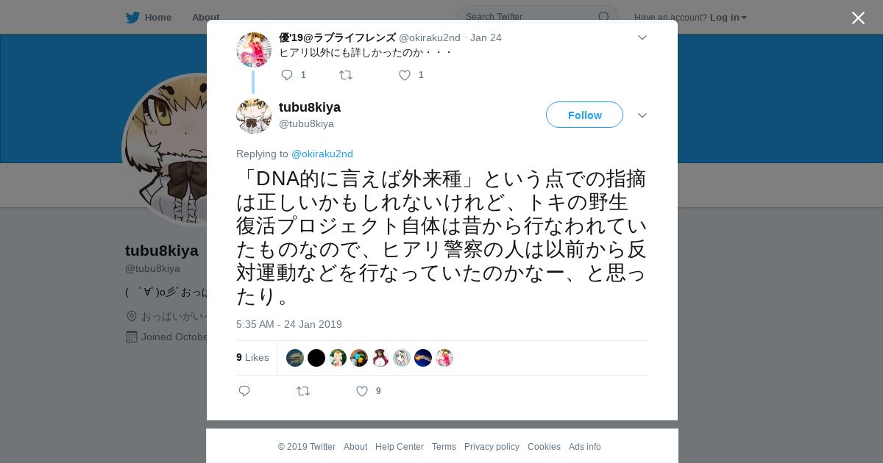Retweet the okiraku2nd tweet

coord(346,75)
